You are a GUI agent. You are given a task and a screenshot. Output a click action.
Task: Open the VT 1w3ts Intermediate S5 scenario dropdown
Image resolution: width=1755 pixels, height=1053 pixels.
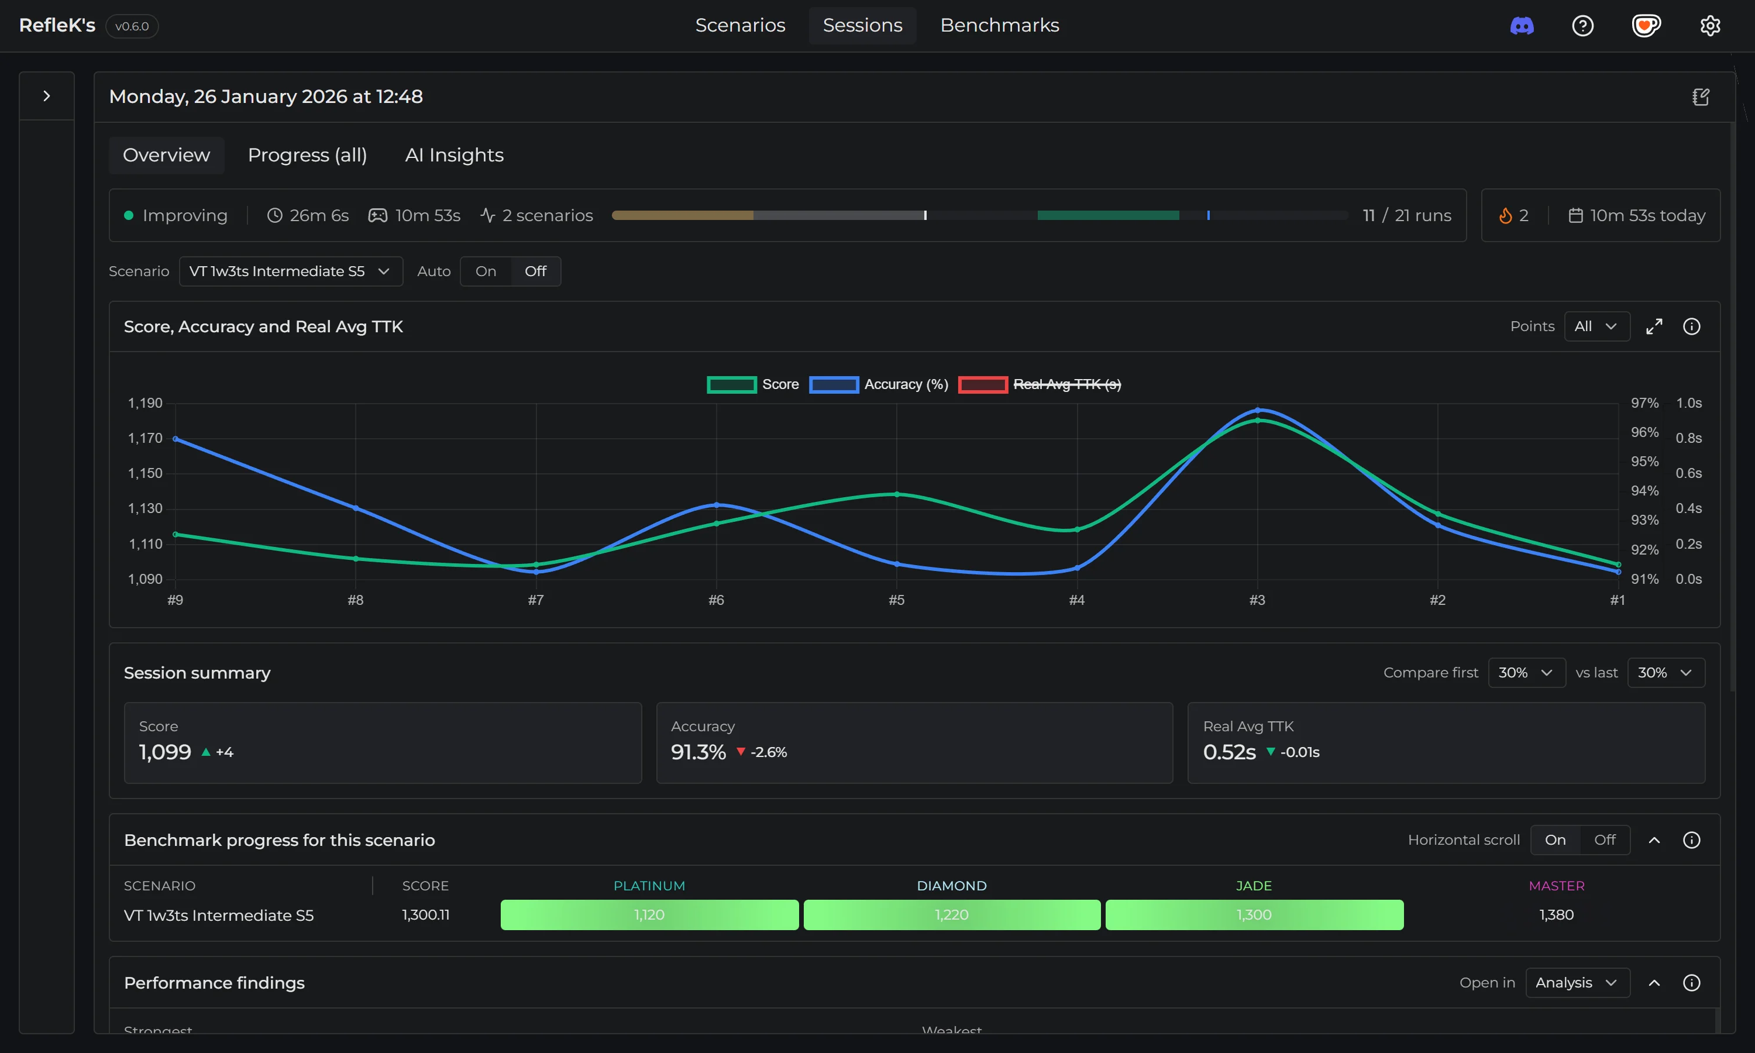290,271
